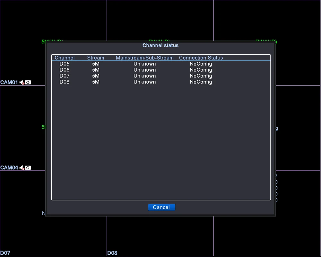Click the Mainstream/Sub-Stream column header
The width and height of the screenshot is (321, 257).
click(x=144, y=58)
